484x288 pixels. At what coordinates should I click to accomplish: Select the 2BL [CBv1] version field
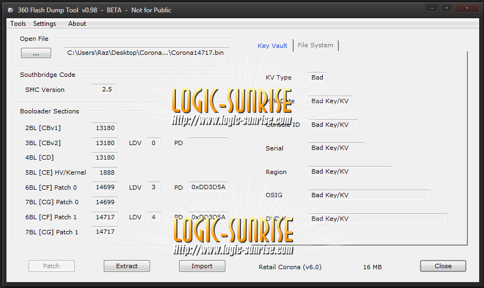pyautogui.click(x=104, y=128)
